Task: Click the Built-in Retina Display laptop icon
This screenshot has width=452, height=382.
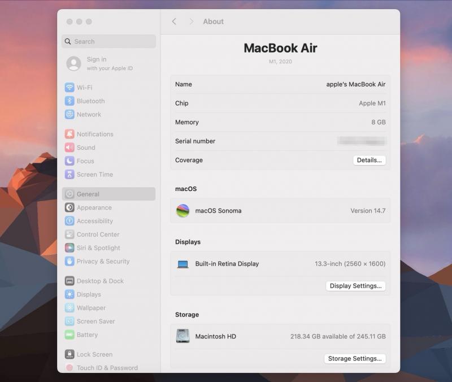Action: (x=182, y=264)
